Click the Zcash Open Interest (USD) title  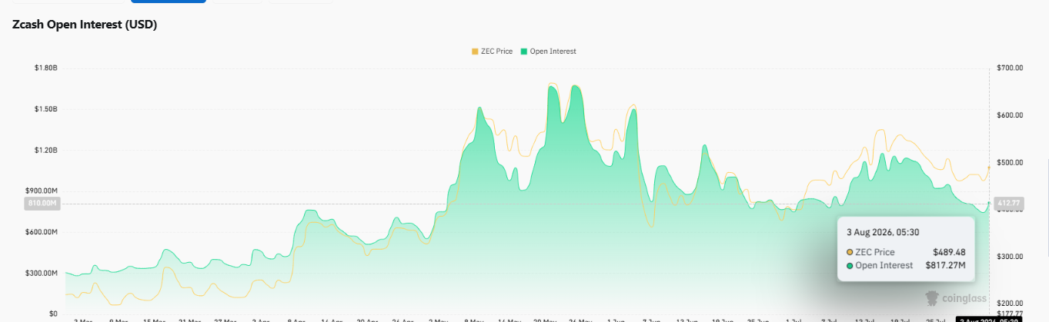pyautogui.click(x=85, y=25)
